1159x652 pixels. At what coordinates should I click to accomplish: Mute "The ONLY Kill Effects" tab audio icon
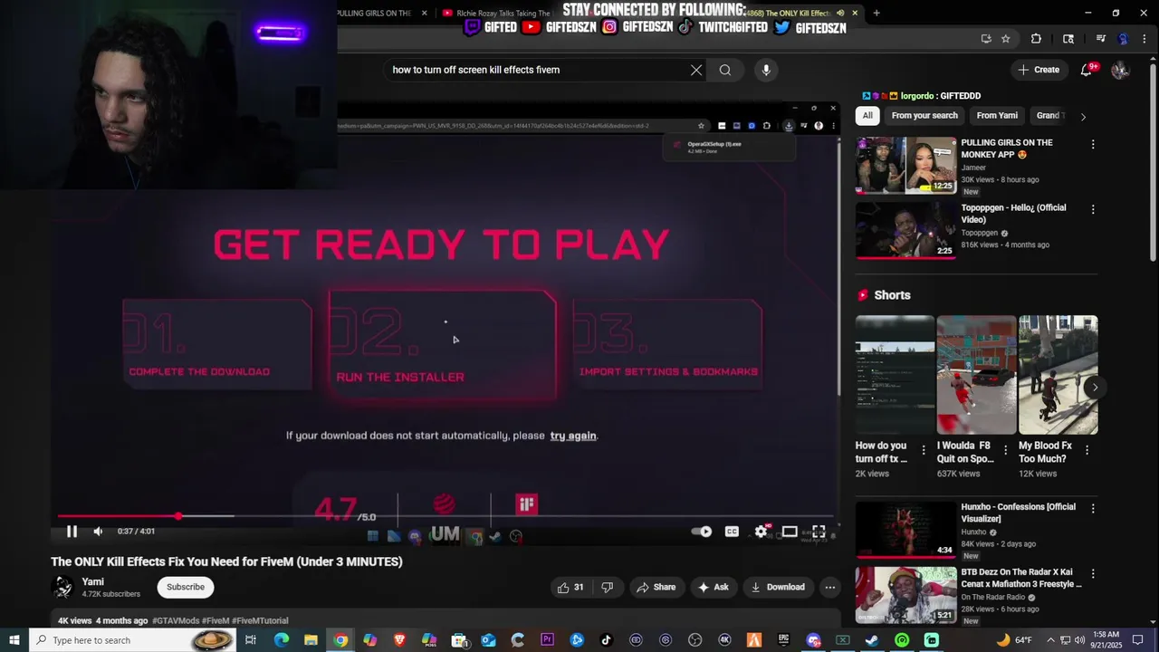click(x=840, y=13)
